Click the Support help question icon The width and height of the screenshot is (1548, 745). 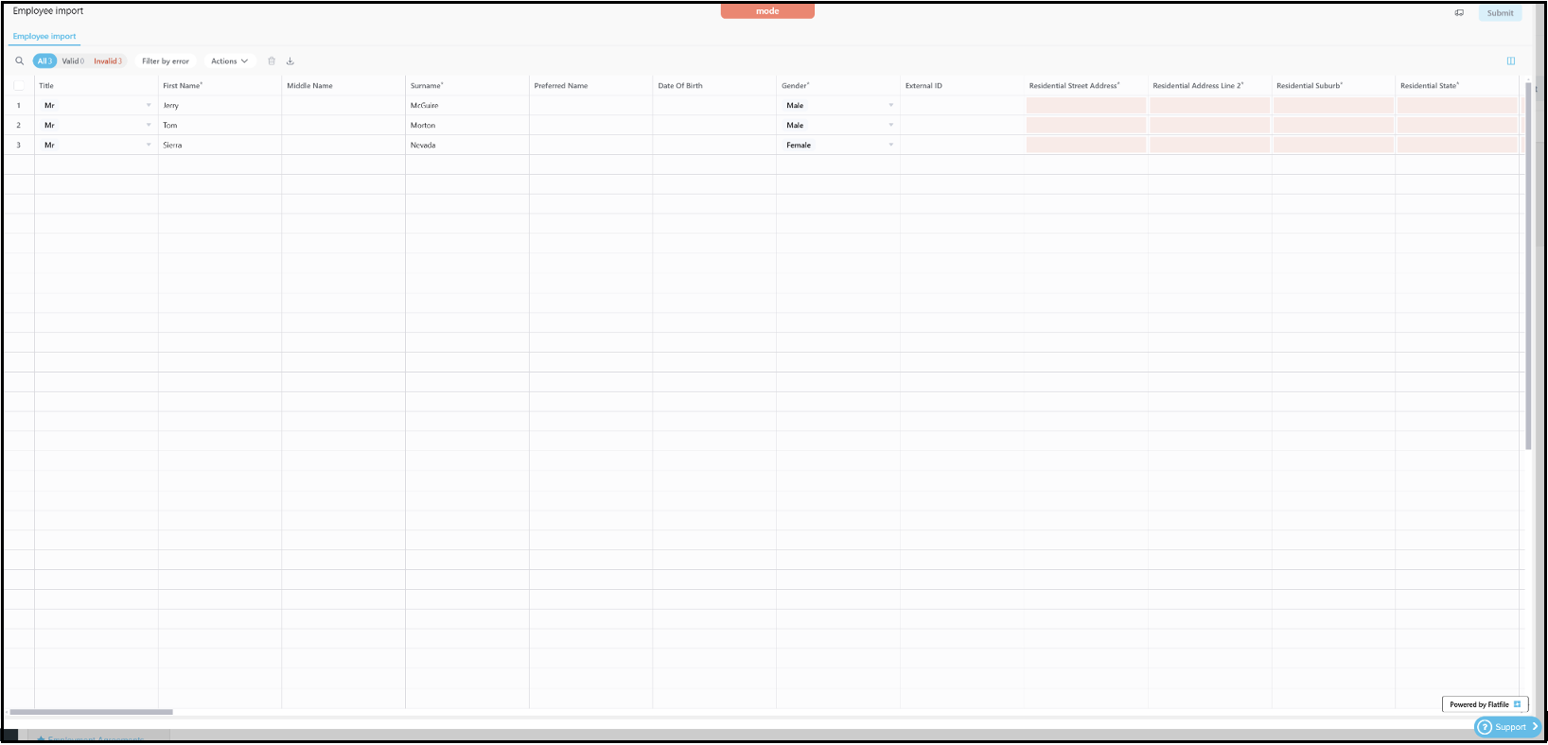(1485, 727)
